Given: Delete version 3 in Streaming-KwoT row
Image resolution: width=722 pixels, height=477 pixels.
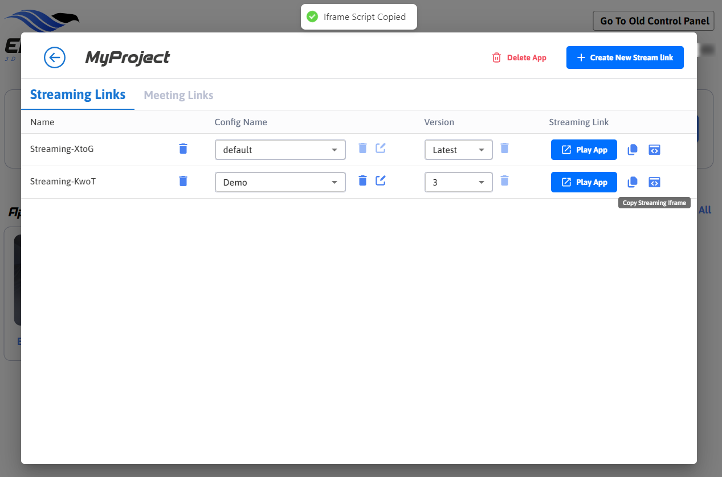Looking at the screenshot, I should click(504, 181).
